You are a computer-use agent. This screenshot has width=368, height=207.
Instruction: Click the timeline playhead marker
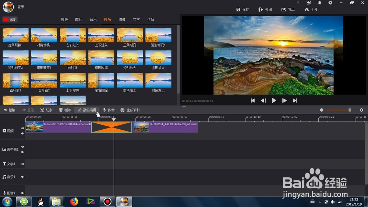114,120
